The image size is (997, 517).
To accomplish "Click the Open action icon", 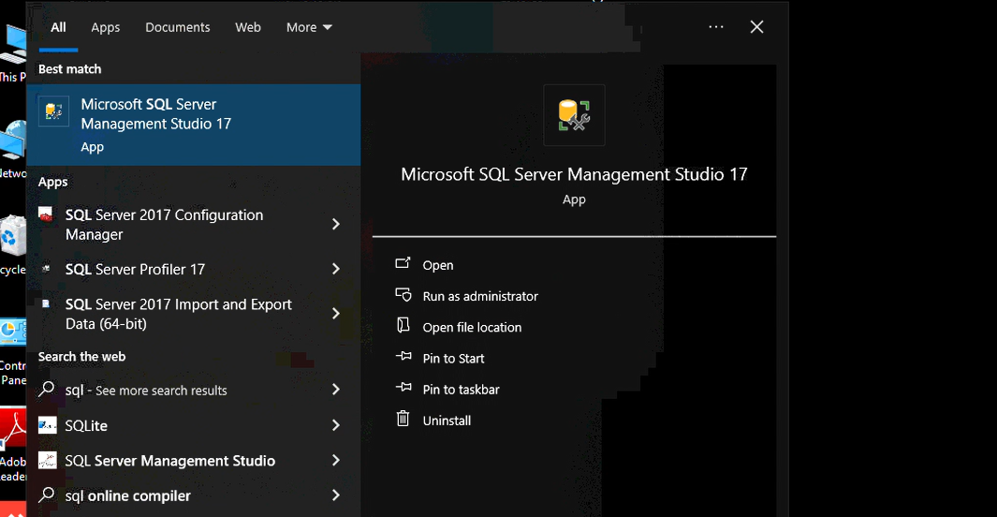I will pos(403,262).
